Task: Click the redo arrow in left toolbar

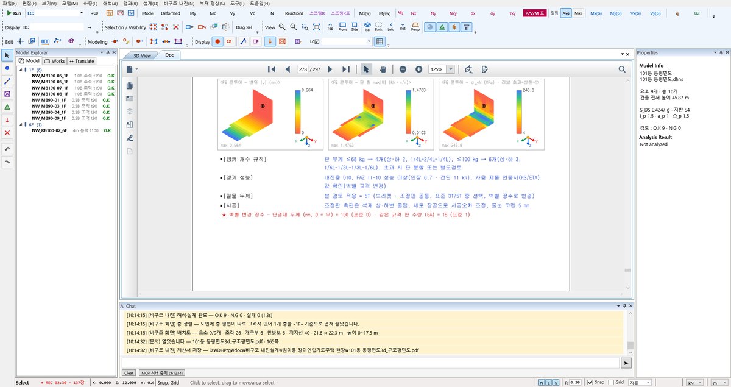Action: (7, 162)
